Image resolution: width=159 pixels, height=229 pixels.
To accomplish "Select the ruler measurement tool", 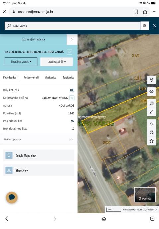I will (152, 112).
